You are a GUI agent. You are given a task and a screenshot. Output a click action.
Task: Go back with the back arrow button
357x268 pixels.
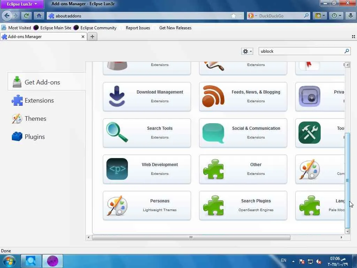tap(7, 16)
